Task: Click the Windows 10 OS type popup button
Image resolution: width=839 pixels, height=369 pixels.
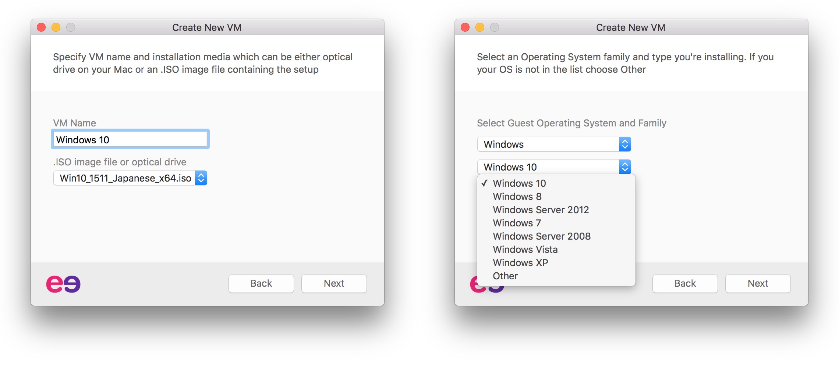Action: click(x=554, y=167)
